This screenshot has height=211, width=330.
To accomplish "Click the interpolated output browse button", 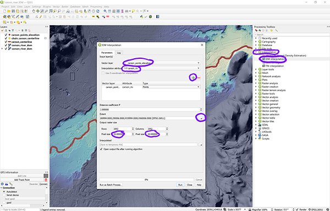I will pyautogui.click(x=201, y=145).
